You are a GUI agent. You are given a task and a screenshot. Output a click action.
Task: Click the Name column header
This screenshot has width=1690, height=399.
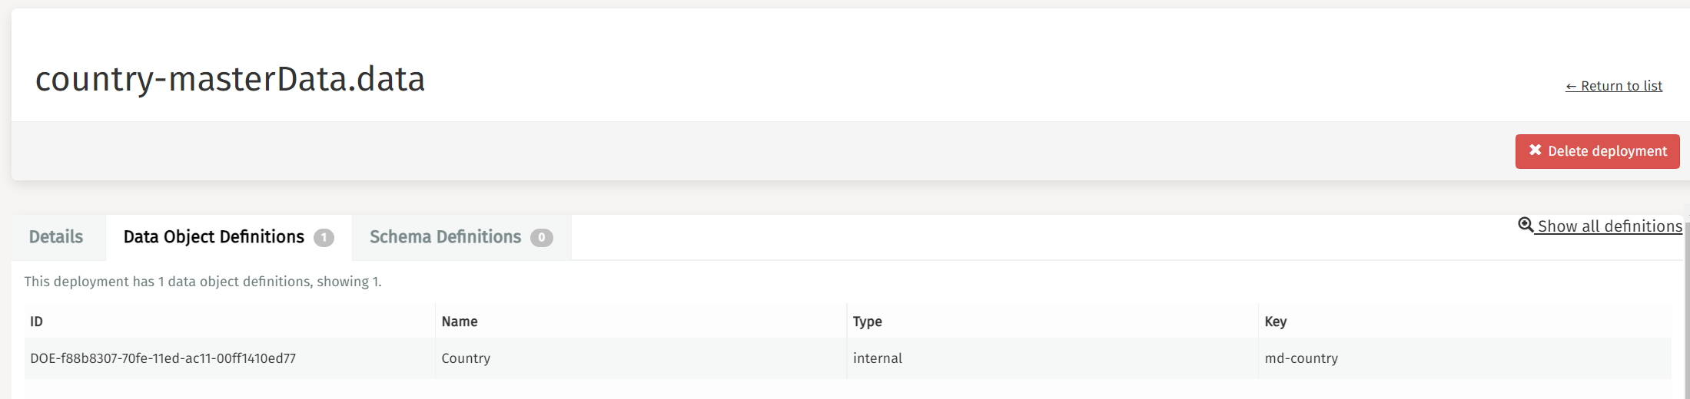(x=460, y=322)
